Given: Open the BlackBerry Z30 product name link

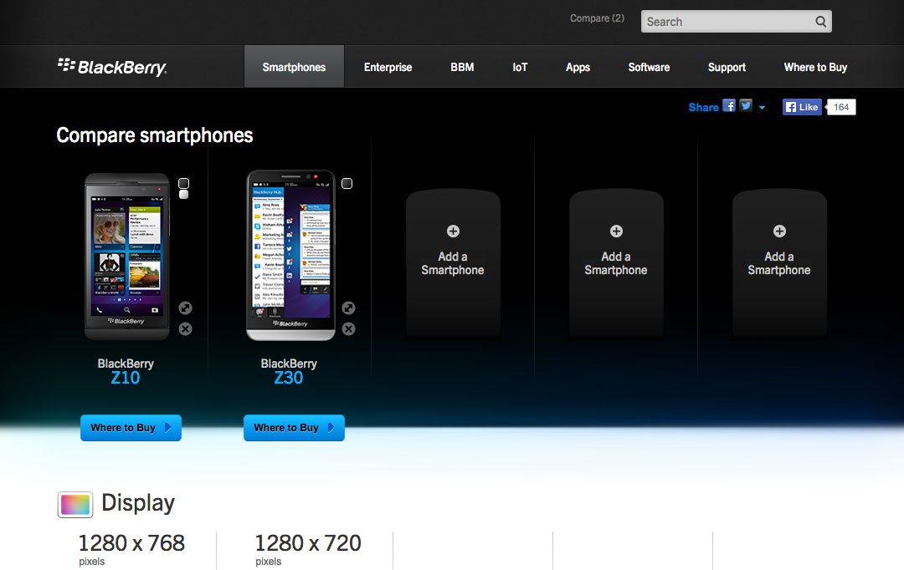Looking at the screenshot, I should (289, 371).
